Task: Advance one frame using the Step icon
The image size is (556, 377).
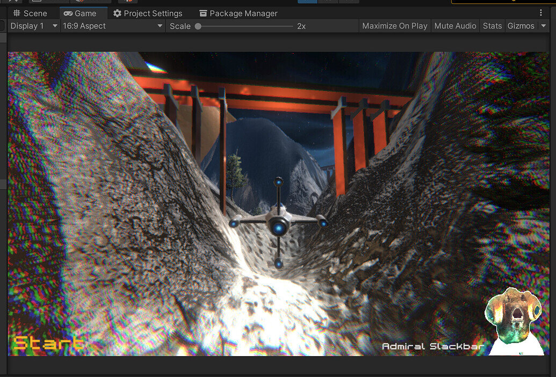Action: click(x=349, y=2)
